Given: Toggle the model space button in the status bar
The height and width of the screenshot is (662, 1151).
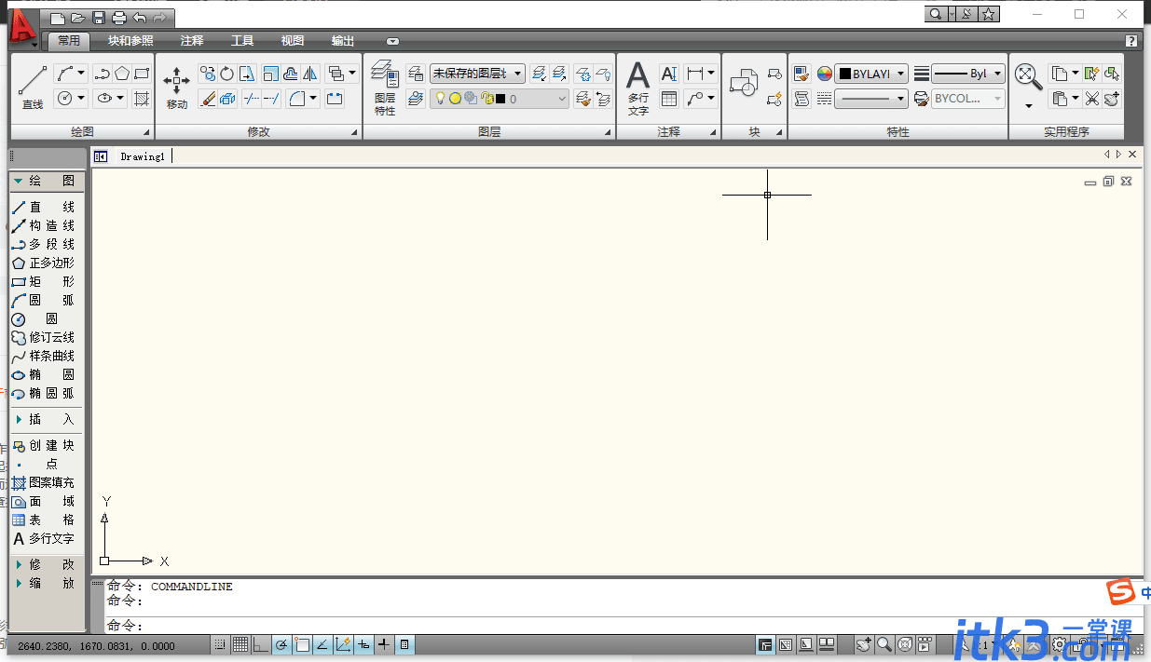Looking at the screenshot, I should (765, 644).
